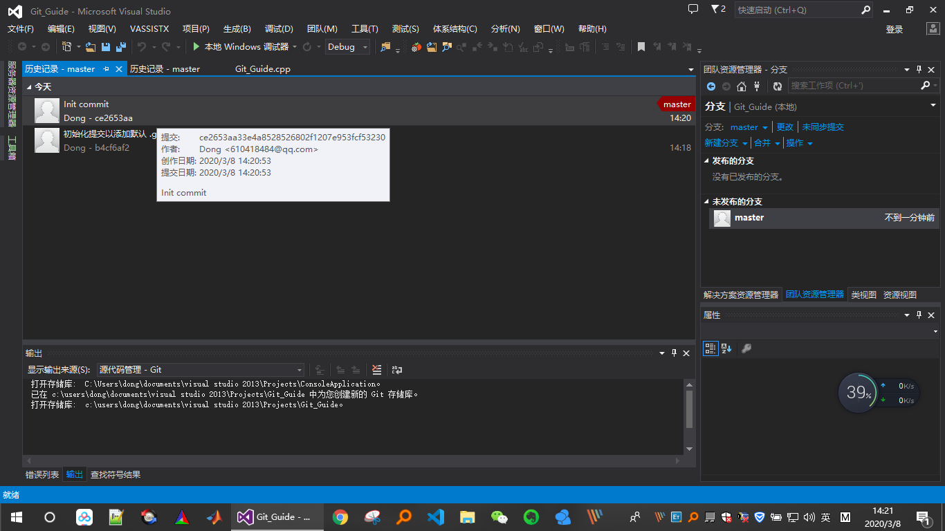This screenshot has width=945, height=531.
Task: Switch to Solution Explorer (解决方案资源管理器) tab
Action: coord(741,295)
